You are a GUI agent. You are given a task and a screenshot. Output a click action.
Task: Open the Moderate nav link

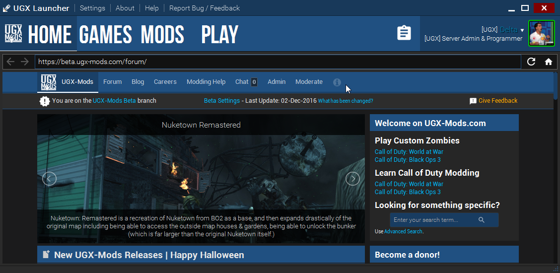(x=309, y=82)
